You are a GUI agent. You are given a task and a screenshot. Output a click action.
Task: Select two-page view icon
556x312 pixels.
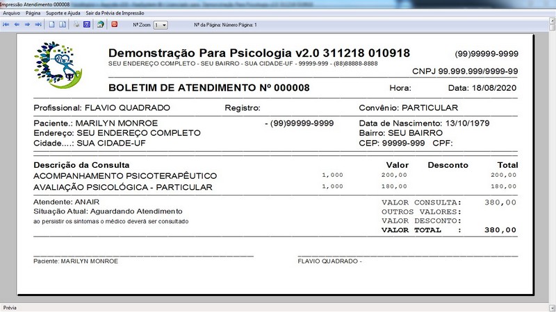(x=63, y=25)
